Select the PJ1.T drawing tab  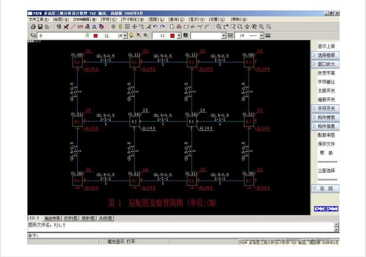35,218
